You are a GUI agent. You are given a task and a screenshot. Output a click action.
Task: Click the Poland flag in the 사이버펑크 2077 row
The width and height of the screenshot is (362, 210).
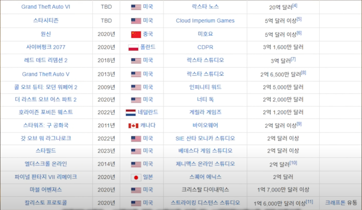click(133, 47)
